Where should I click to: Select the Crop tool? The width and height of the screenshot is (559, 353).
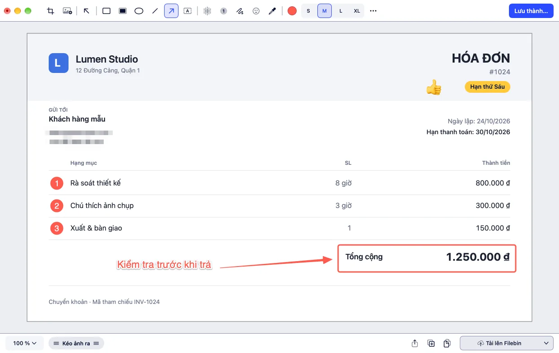pyautogui.click(x=50, y=11)
